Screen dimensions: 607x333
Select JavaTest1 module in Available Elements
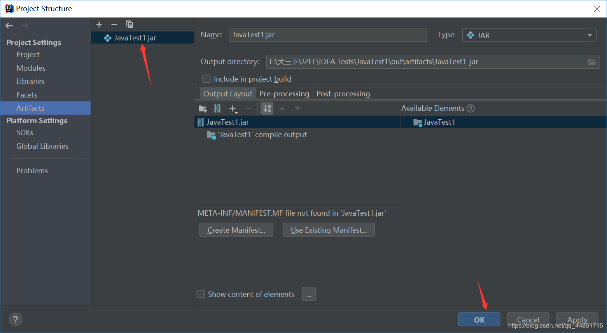pos(434,122)
